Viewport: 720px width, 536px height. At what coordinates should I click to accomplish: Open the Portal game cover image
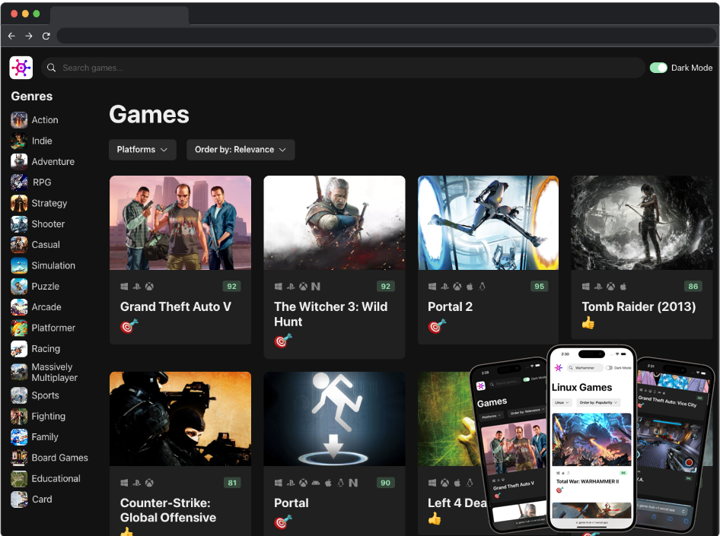pos(334,419)
